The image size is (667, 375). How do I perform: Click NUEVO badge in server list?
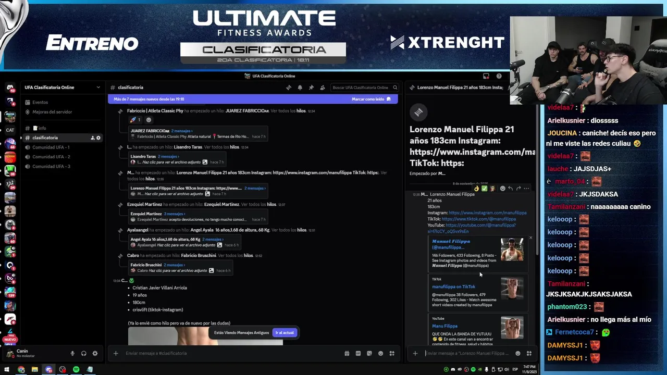pos(9,339)
